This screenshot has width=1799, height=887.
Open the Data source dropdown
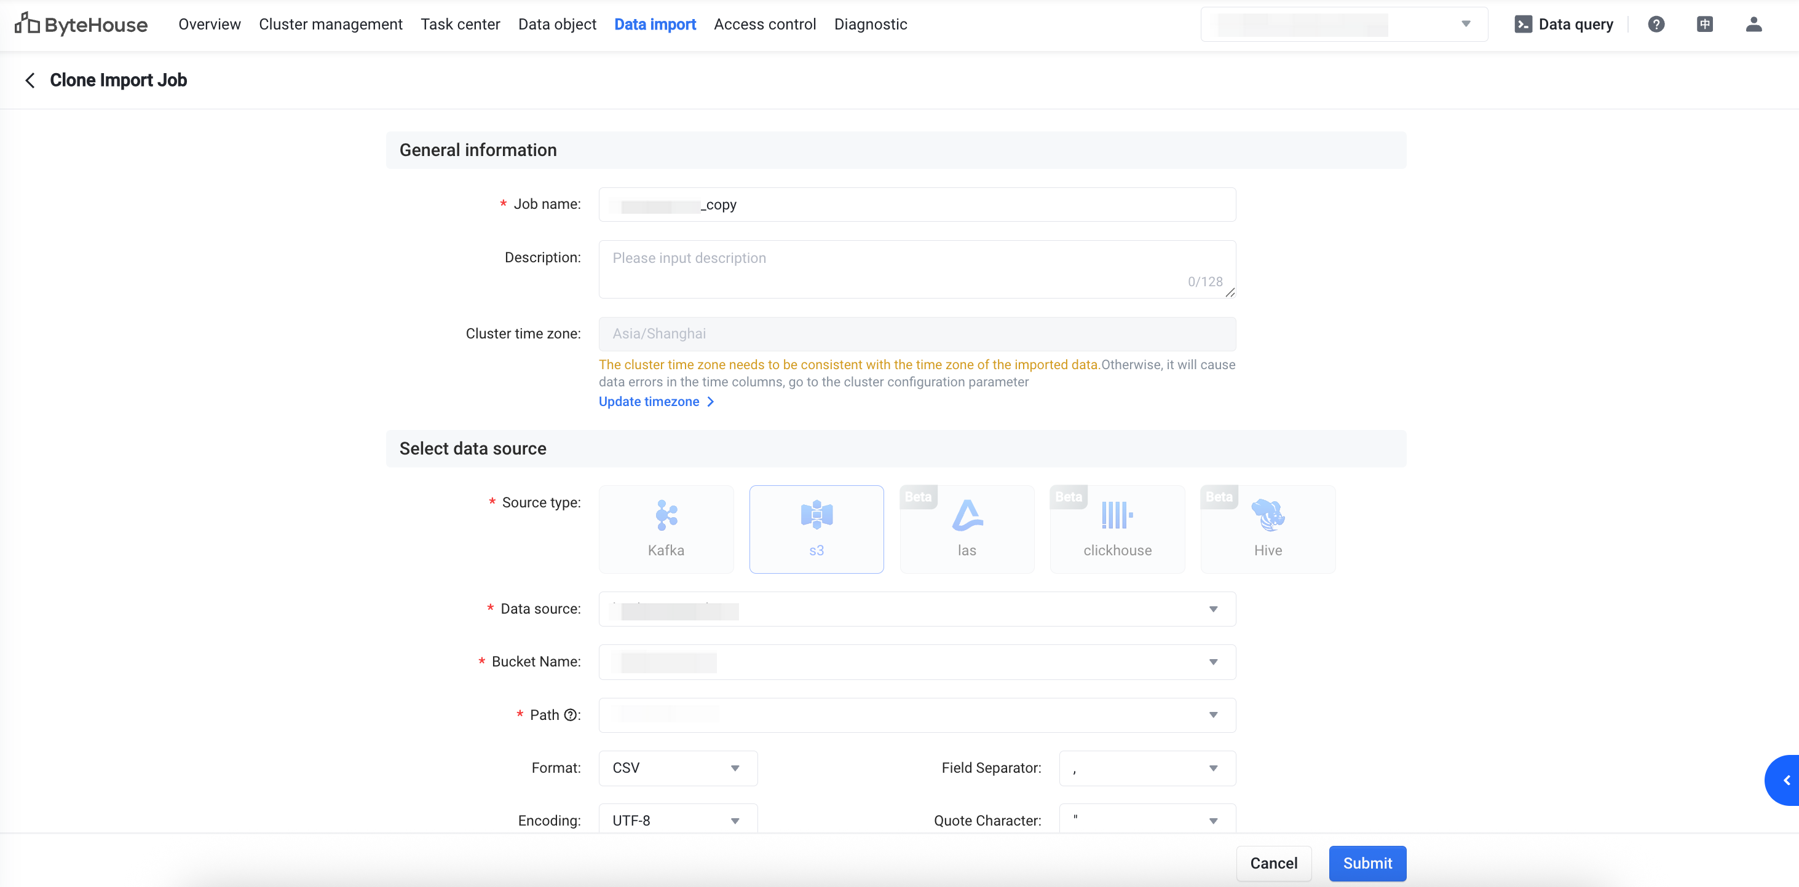[x=916, y=609]
